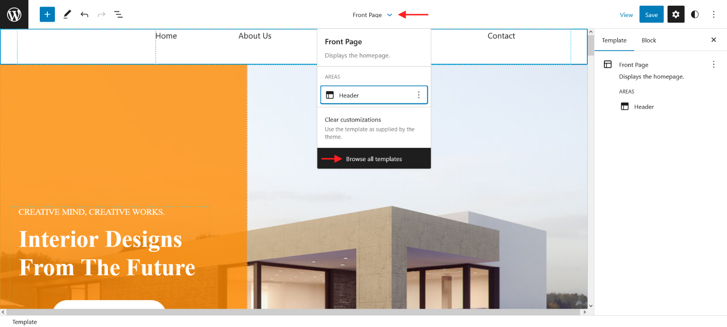Image resolution: width=727 pixels, height=327 pixels.
Task: Select the Interior Designs From The Future heading
Action: [107, 253]
